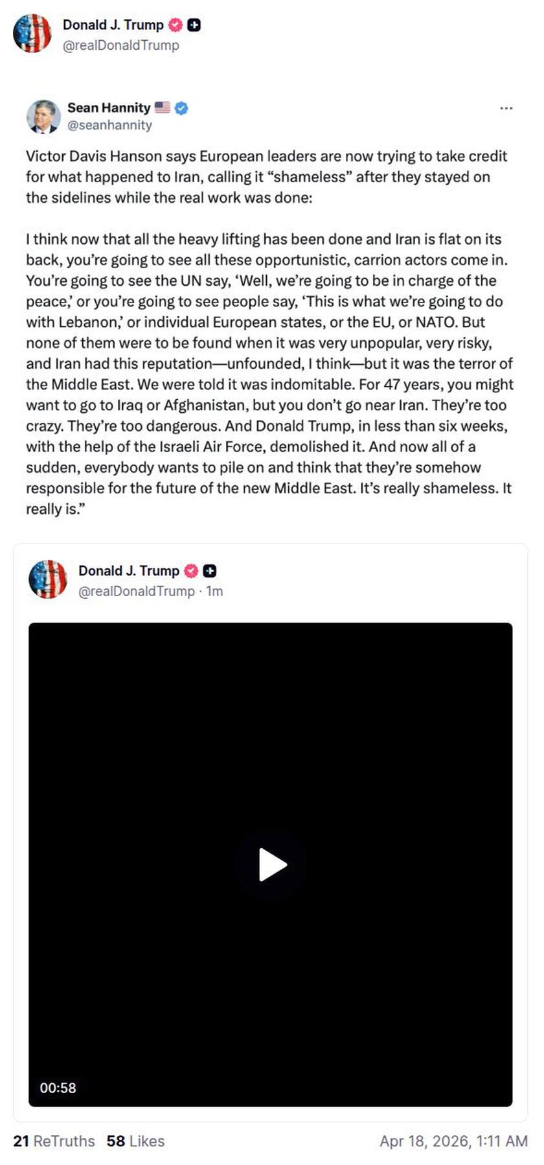Click Sean Hannity's profile picture
Image resolution: width=544 pixels, height=1165 pixels.
43,116
